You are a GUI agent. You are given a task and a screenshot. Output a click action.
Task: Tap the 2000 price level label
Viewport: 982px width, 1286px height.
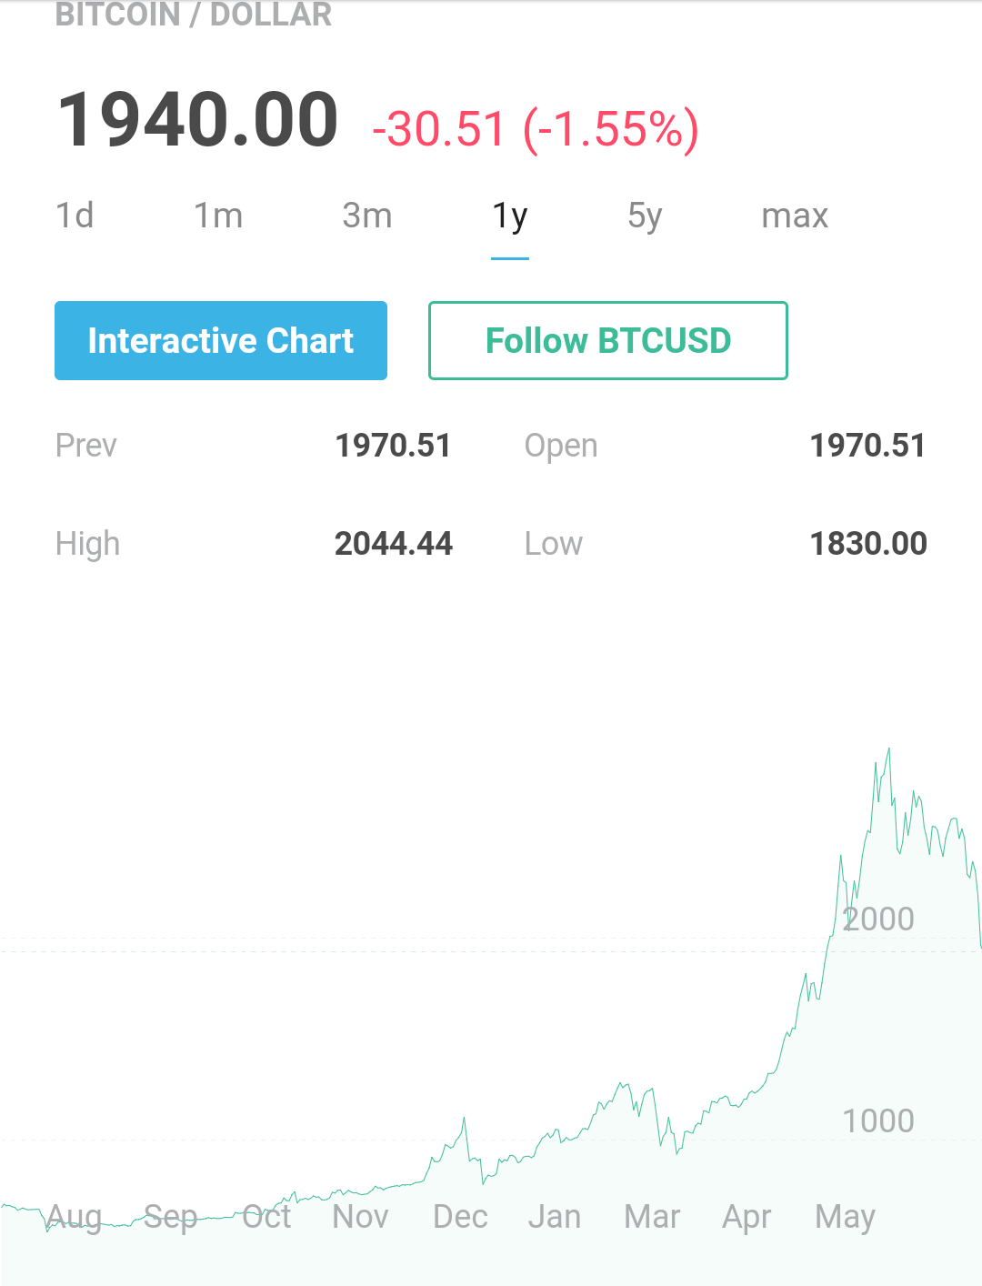coord(878,919)
